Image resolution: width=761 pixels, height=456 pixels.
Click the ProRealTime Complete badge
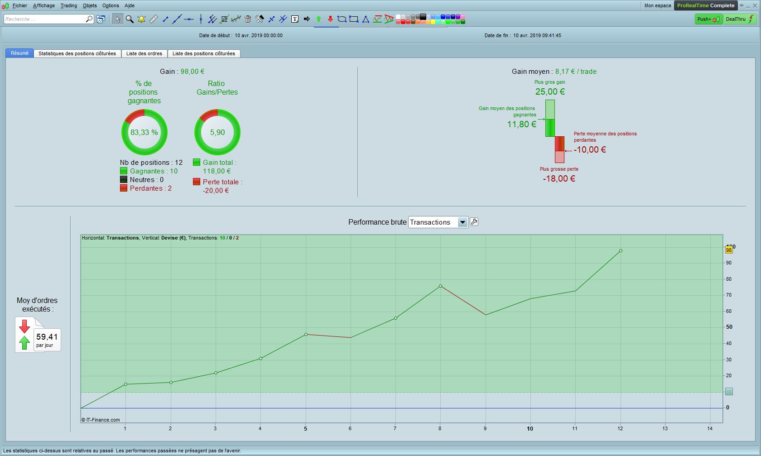click(706, 5)
